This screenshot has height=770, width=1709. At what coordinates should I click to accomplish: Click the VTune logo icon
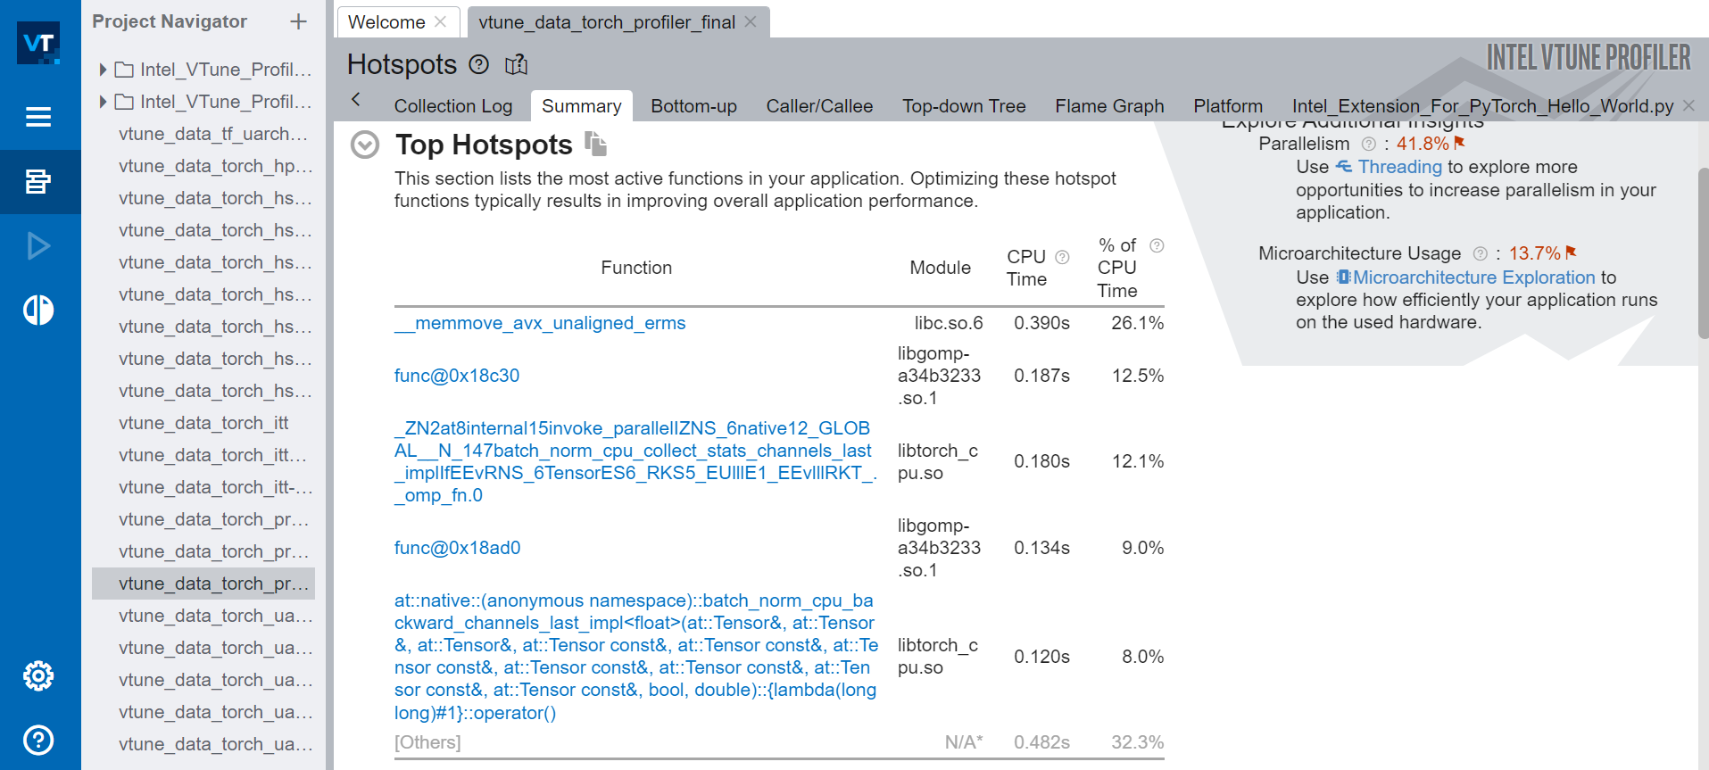(38, 43)
